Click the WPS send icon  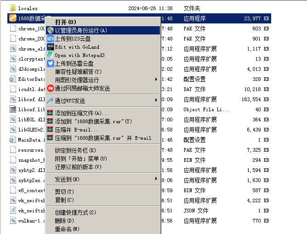click(x=51, y=100)
